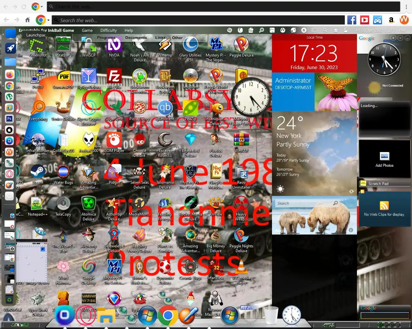This screenshot has height=329, width=412.
Task: Launch FileZilla desktop icon
Action: pyautogui.click(x=114, y=79)
